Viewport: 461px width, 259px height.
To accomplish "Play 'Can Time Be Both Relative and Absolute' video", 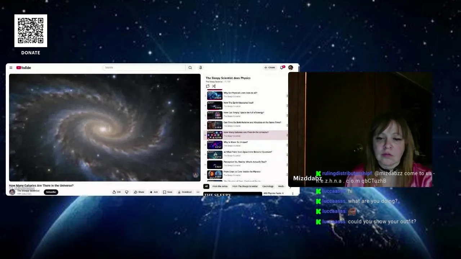I will click(252, 122).
